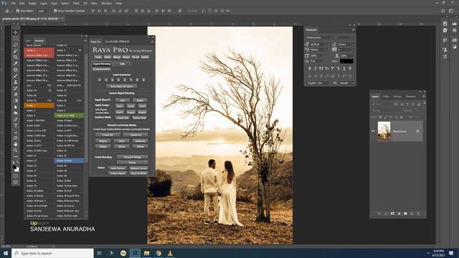Image resolution: width=459 pixels, height=258 pixels.
Task: Open the Character panel text color swatch
Action: [x=346, y=61]
